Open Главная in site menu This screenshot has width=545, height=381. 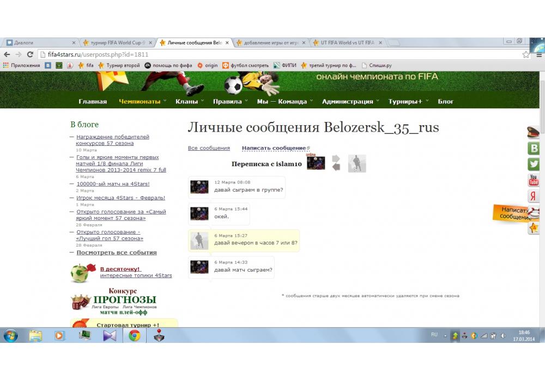tap(93, 101)
